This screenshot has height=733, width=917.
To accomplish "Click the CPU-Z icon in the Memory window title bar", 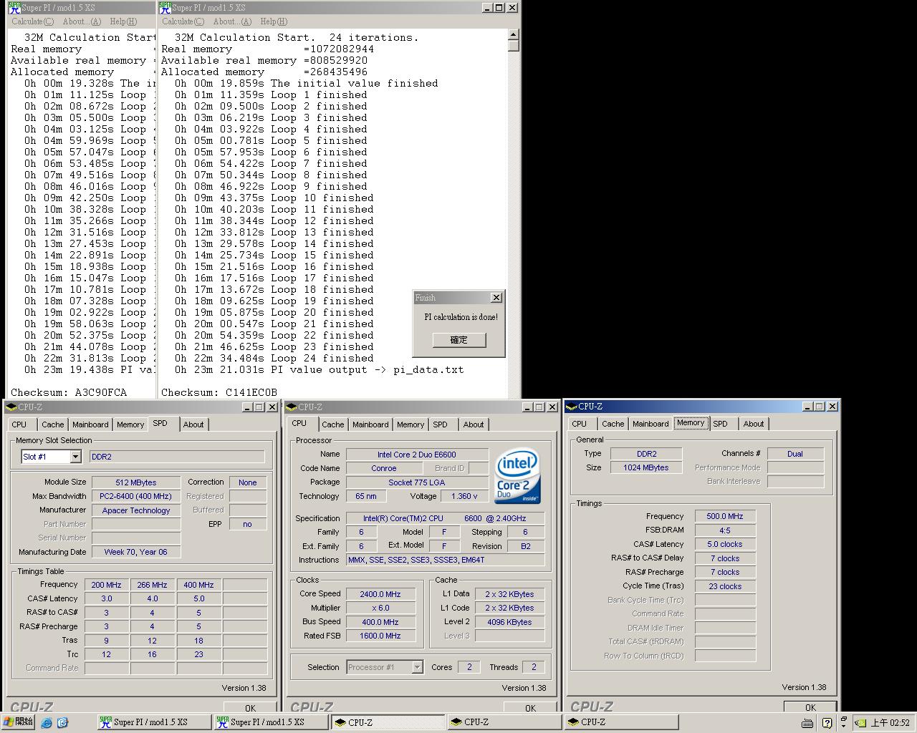I will pos(572,407).
